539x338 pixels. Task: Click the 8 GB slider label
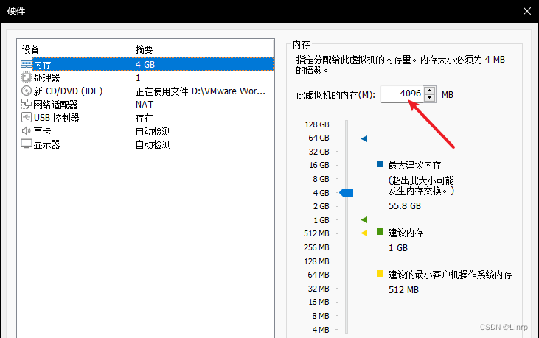(x=321, y=179)
